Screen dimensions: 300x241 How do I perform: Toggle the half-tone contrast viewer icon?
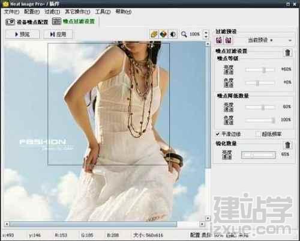point(173,34)
